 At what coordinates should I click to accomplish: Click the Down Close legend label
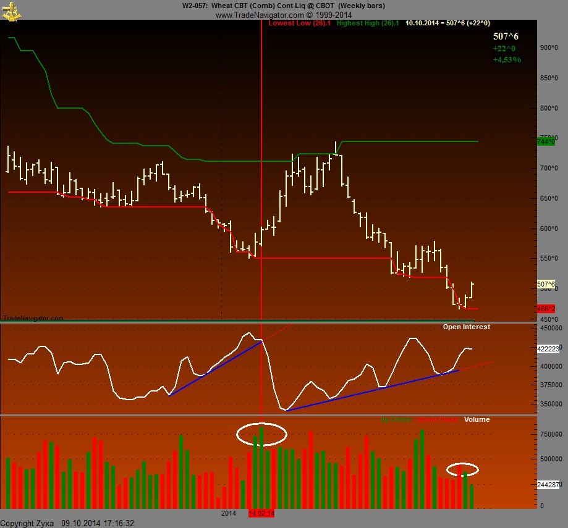point(438,419)
